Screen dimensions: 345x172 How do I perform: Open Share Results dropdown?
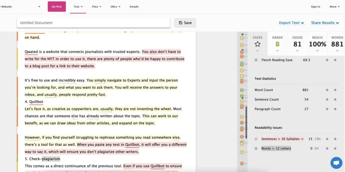coord(325,23)
